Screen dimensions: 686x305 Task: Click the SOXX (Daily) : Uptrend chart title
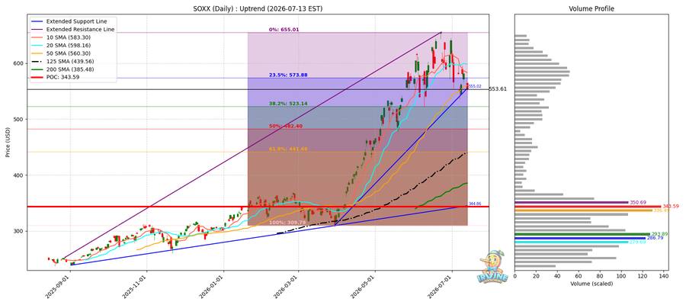pyautogui.click(x=258, y=8)
